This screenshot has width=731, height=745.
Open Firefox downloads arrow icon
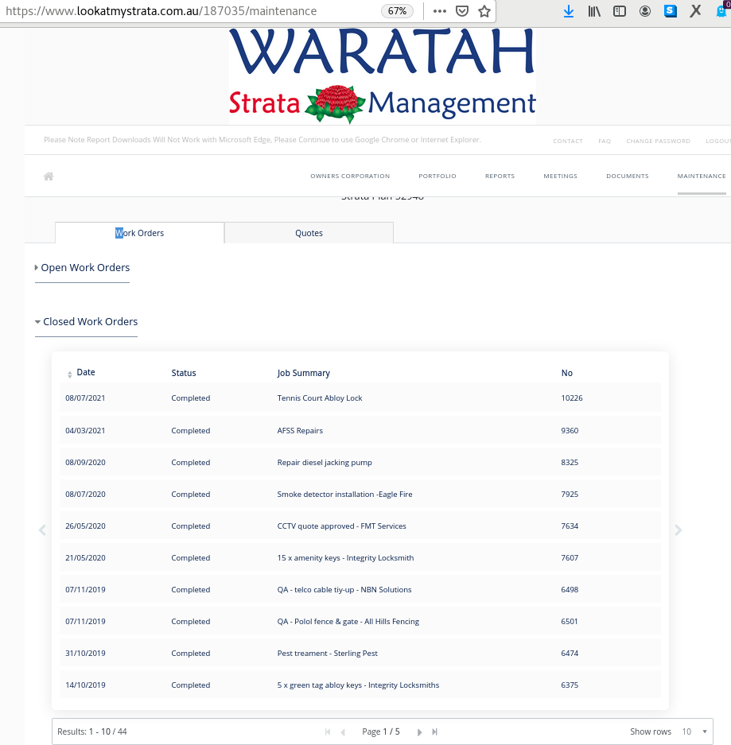click(x=569, y=11)
